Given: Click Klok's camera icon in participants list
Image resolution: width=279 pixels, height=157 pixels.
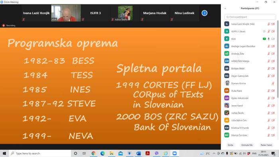Looking at the screenshot, I should tap(273, 39).
